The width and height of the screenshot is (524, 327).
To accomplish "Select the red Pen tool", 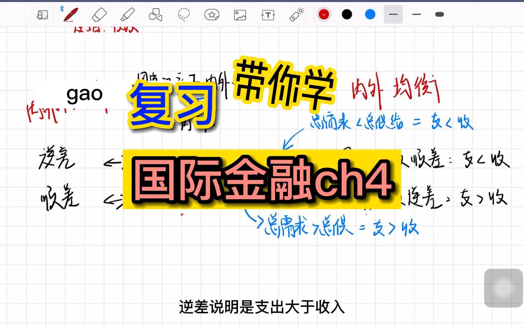I will 70,15.
